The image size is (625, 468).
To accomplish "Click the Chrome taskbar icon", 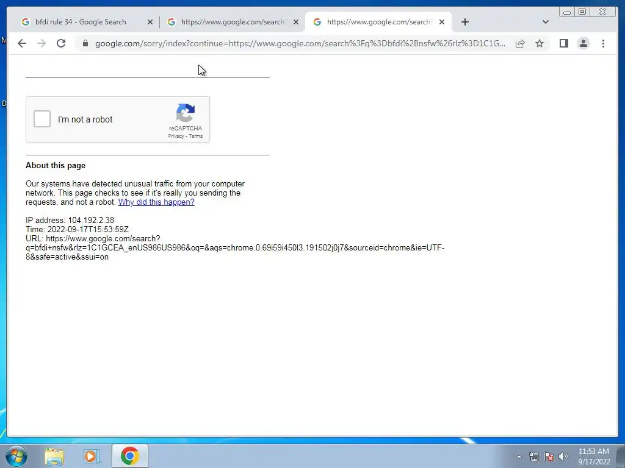I will (129, 456).
